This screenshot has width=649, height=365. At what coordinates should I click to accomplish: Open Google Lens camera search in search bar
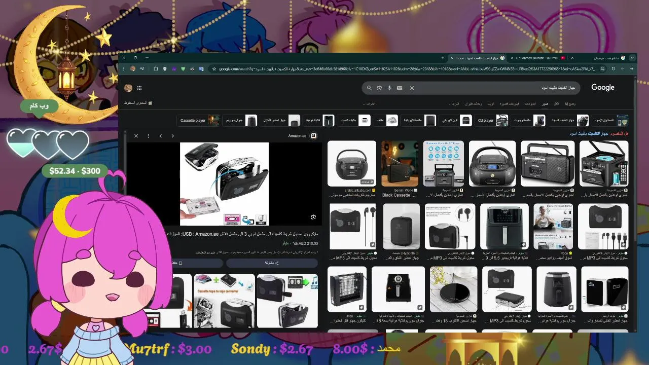(379, 88)
